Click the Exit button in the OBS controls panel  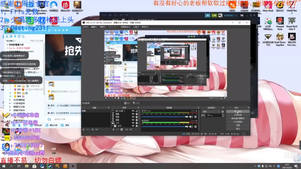click(238, 129)
